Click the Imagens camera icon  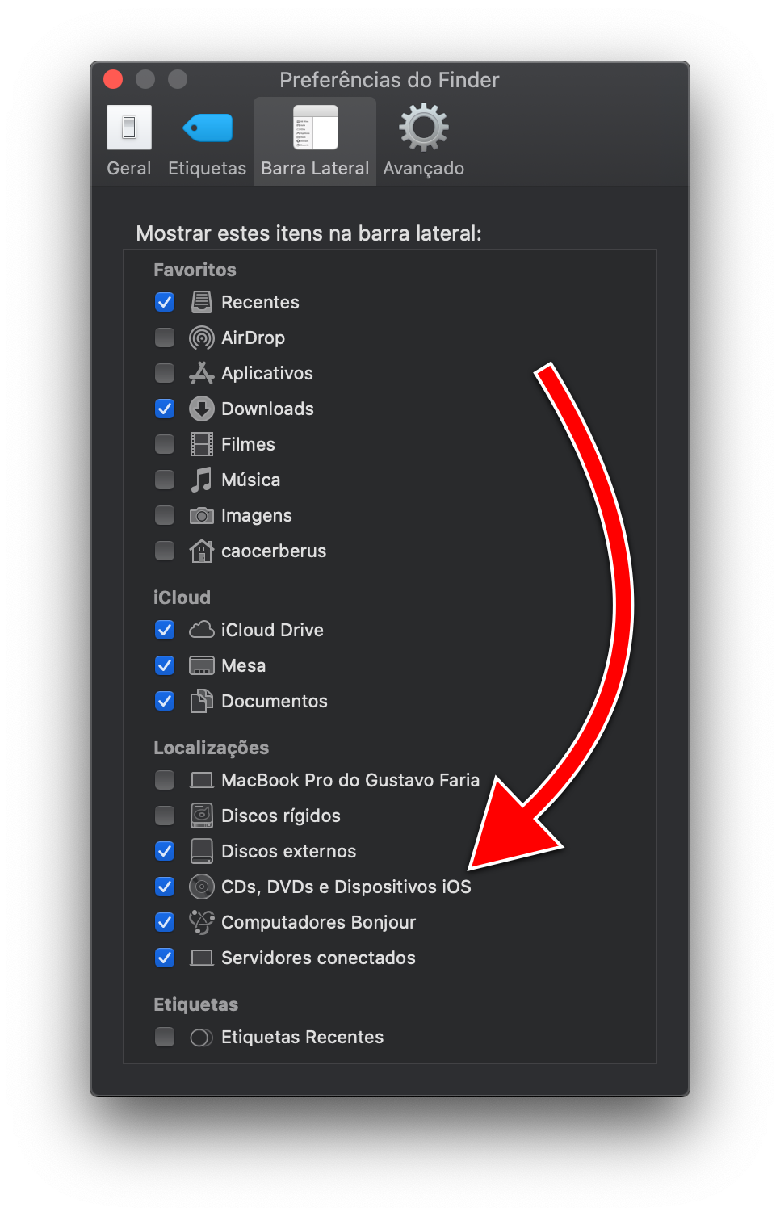[201, 515]
